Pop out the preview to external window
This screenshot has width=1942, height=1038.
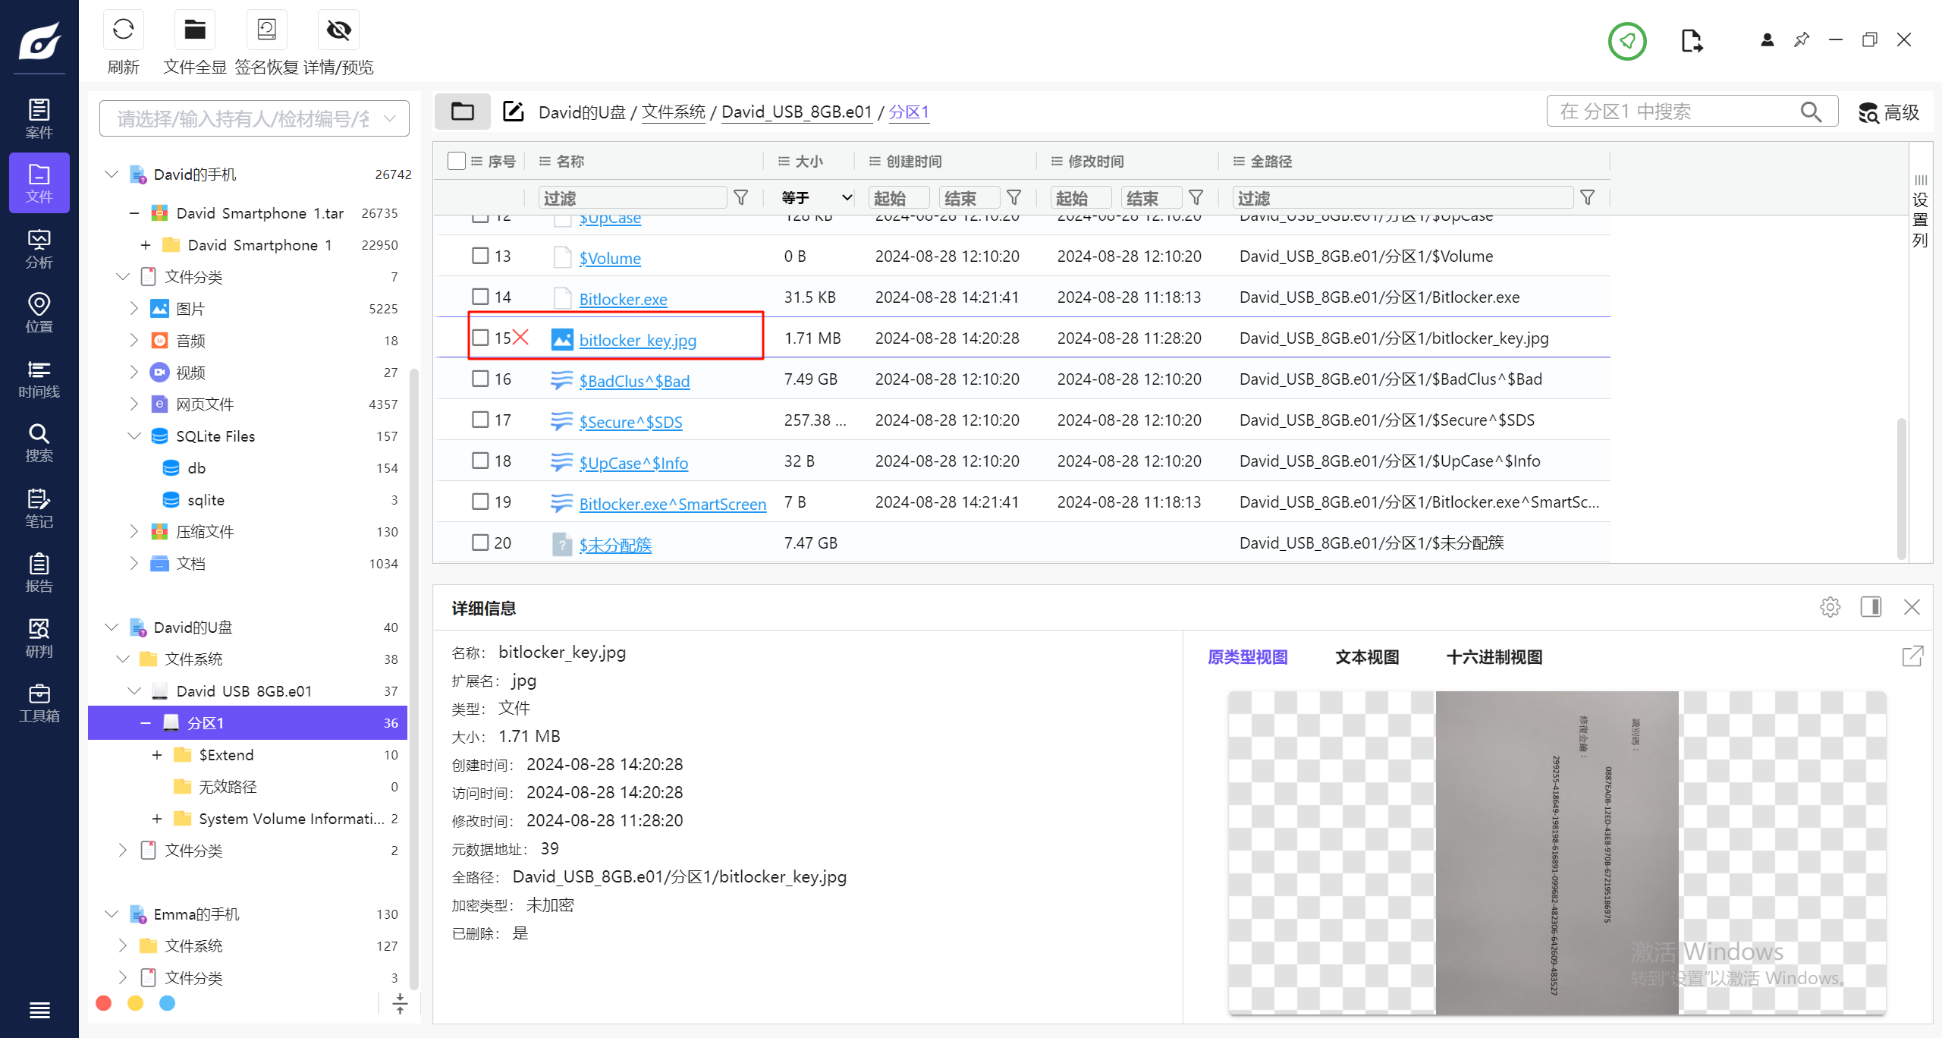tap(1912, 656)
